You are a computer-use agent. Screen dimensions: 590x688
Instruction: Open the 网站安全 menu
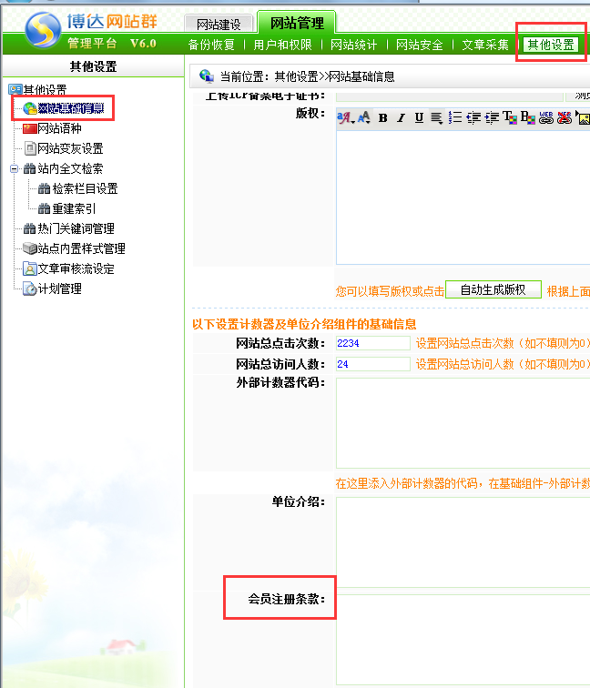[419, 45]
